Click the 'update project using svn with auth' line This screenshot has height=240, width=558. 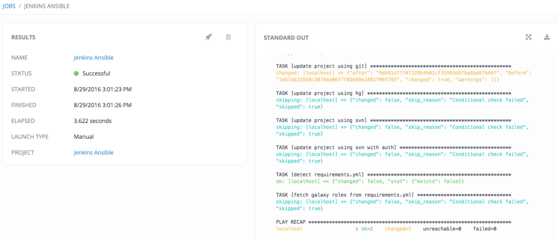coord(338,147)
